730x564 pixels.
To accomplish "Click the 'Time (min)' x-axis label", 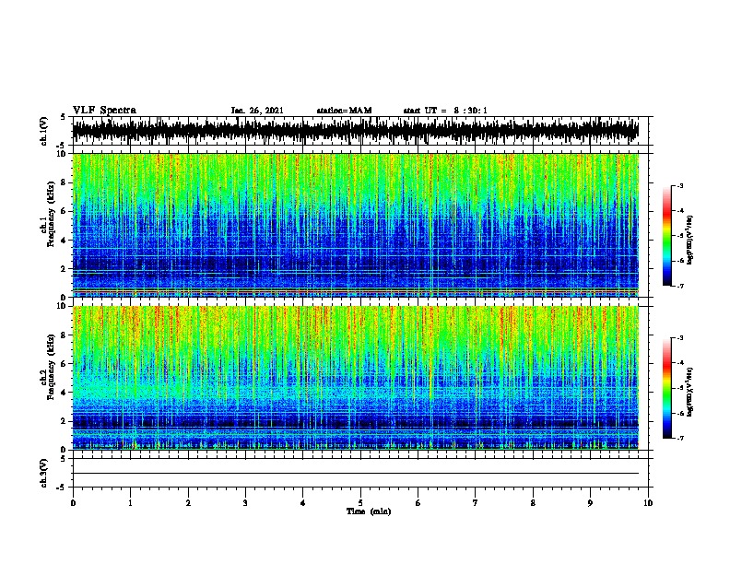I will (369, 511).
